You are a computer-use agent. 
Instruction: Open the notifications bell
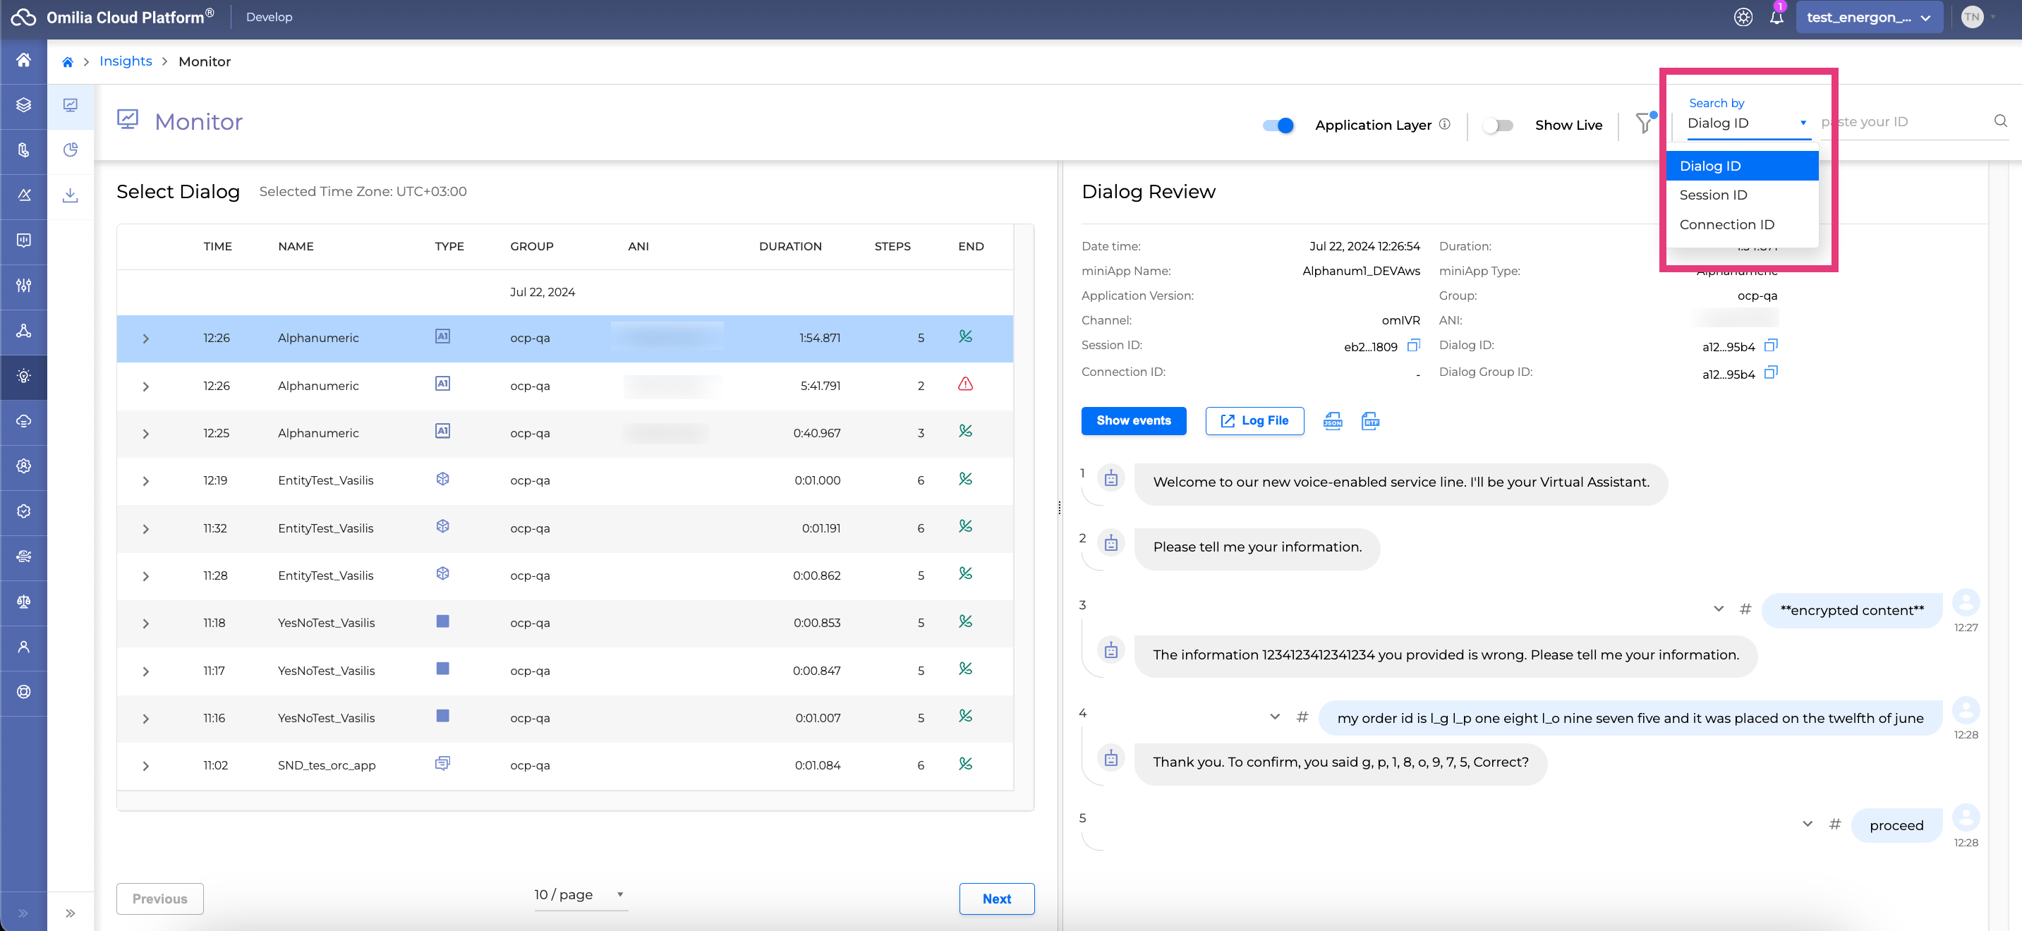tap(1776, 17)
